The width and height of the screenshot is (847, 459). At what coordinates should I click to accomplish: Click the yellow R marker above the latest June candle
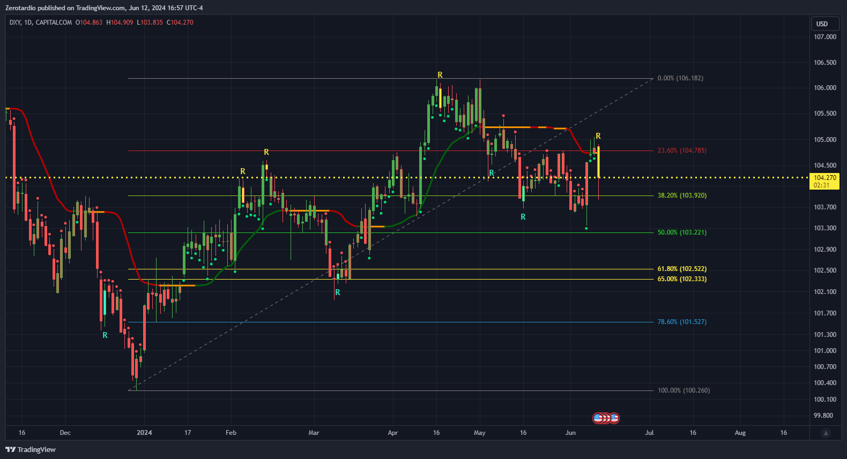pyautogui.click(x=598, y=136)
